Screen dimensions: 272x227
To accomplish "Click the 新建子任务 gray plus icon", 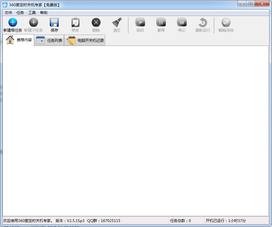I will [34, 22].
